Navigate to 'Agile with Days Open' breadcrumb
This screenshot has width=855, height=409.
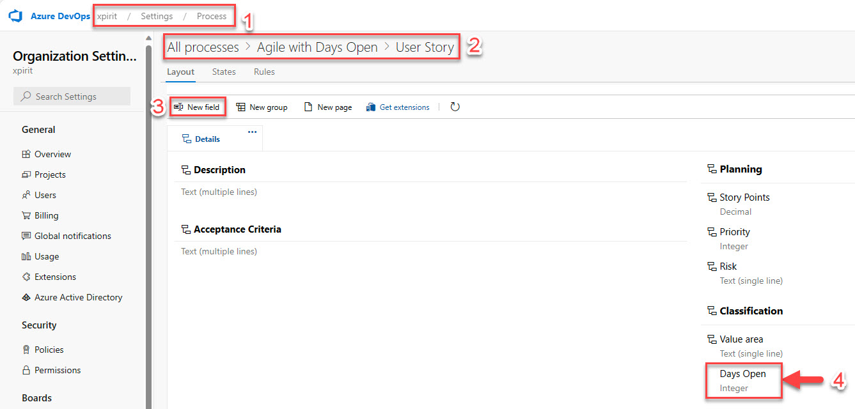[317, 47]
